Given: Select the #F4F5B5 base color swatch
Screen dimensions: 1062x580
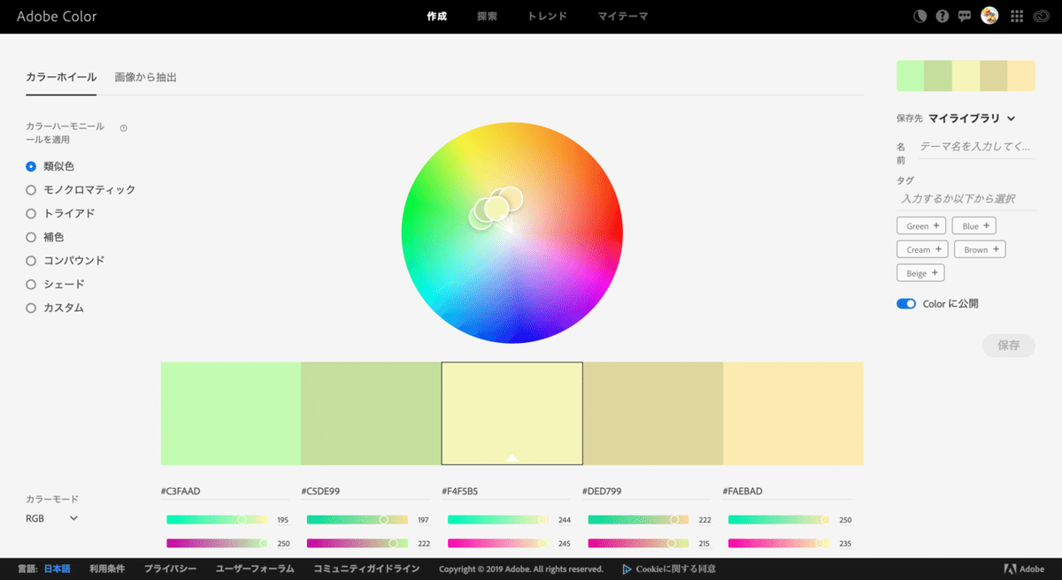Looking at the screenshot, I should (512, 414).
